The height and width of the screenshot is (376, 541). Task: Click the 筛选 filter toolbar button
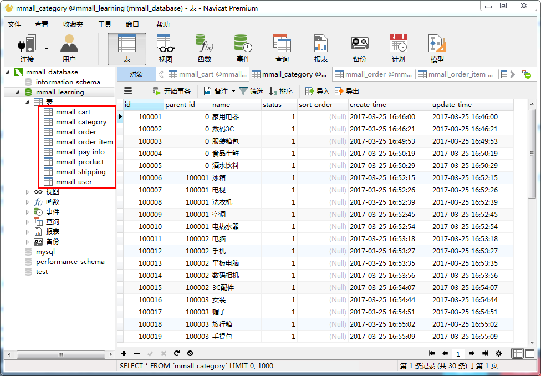[251, 91]
